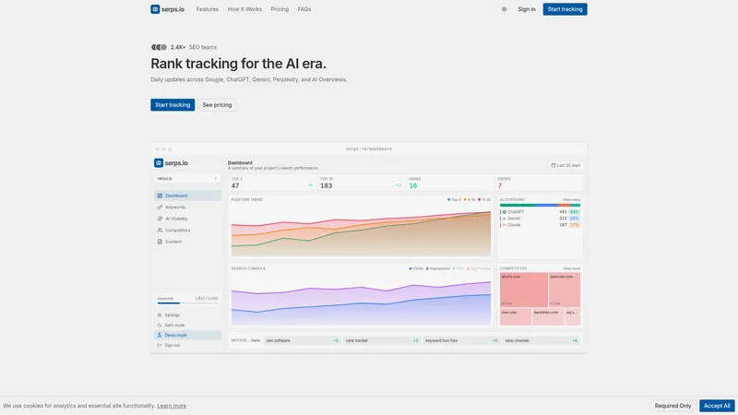Click the keyword tool free mover chip
This screenshot has width=738, height=415.
click(x=460, y=340)
